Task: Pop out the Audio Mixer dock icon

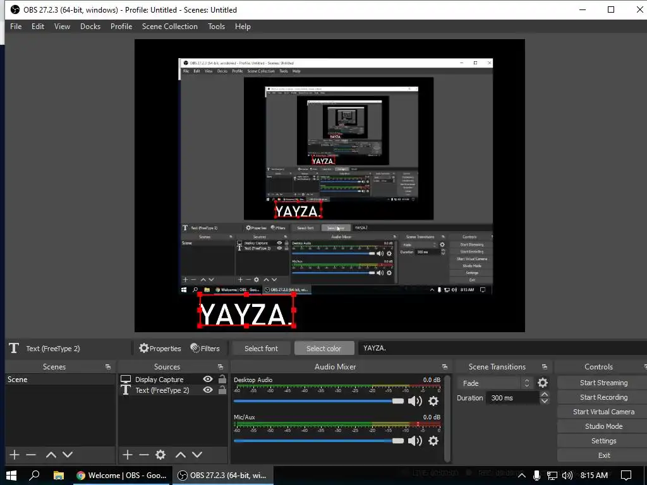Action: pos(444,367)
